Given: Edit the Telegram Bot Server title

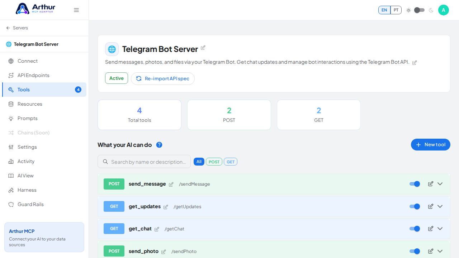Looking at the screenshot, I should coord(203,48).
